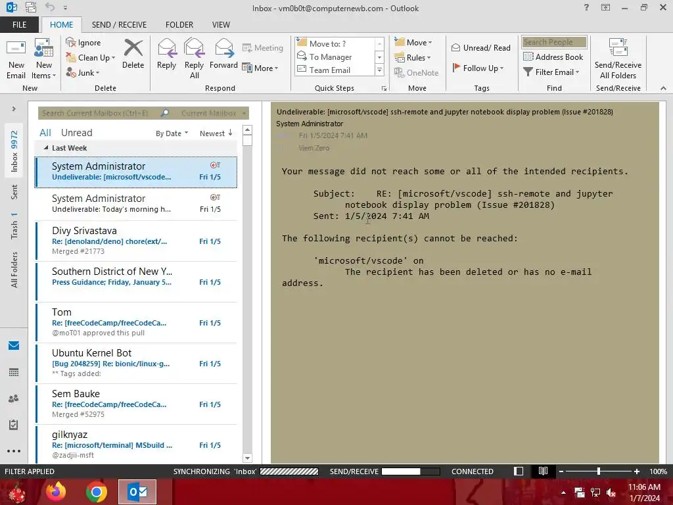Click the Search People field
Screen dimensions: 673x505
[553, 42]
